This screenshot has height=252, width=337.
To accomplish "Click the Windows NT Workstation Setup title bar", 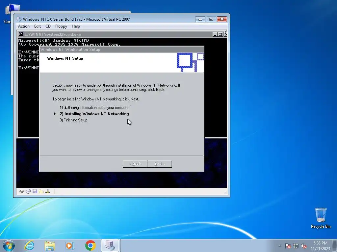I will 122,50.
